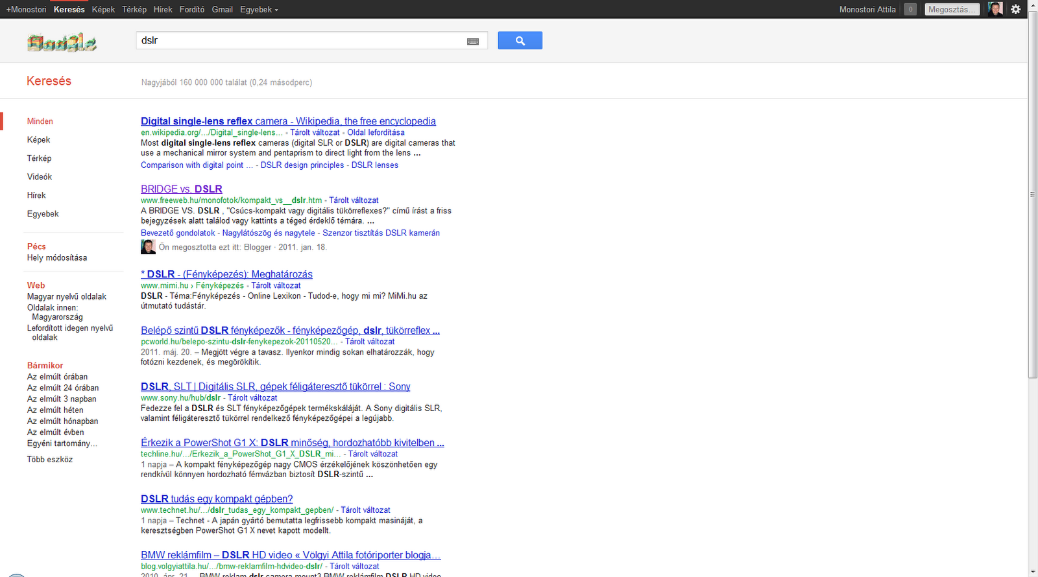The image size is (1038, 577).
Task: Open Egyéni tartomány custom range
Action: [x=62, y=443]
